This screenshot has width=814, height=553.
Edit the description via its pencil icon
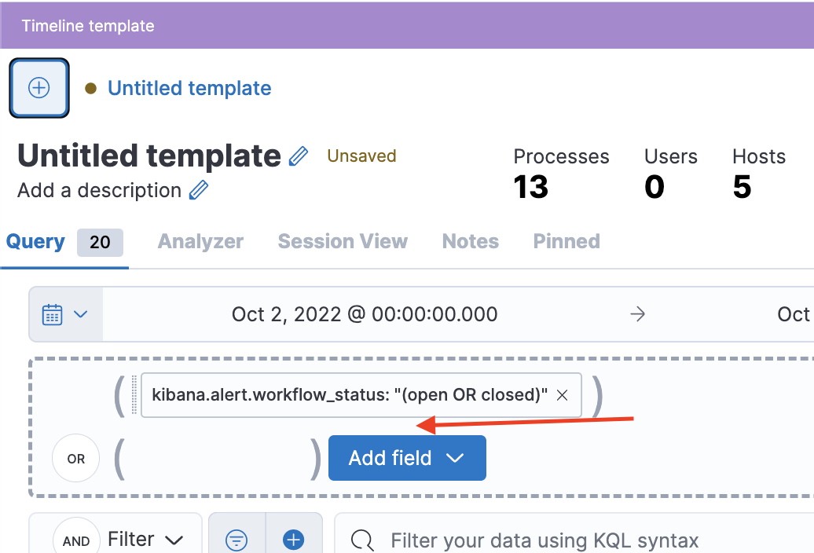tap(199, 190)
